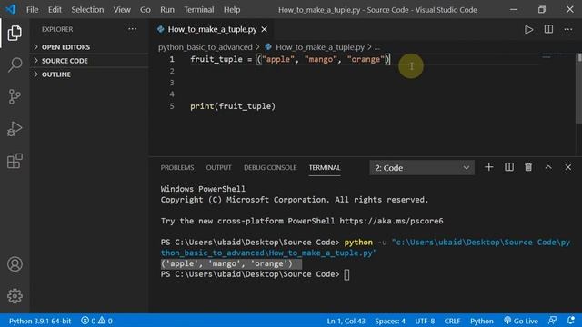Open the Explorer view in activity bar

tap(15, 34)
